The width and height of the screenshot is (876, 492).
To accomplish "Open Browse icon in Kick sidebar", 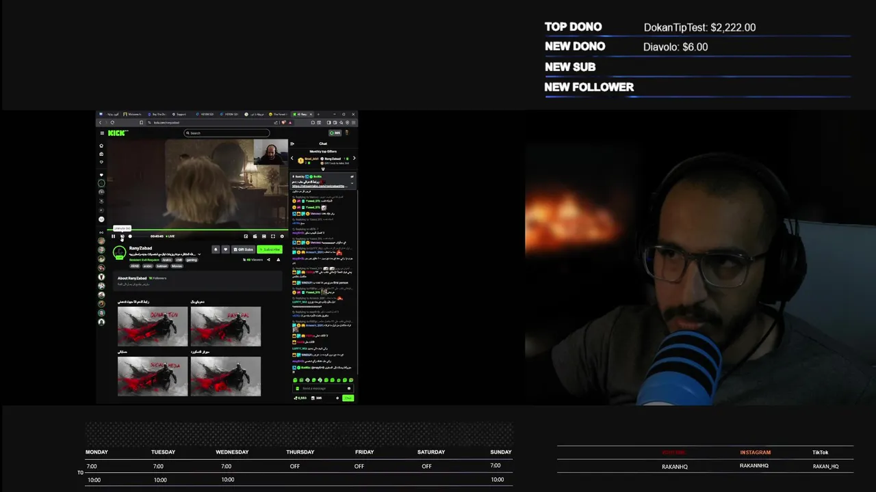I will click(101, 154).
